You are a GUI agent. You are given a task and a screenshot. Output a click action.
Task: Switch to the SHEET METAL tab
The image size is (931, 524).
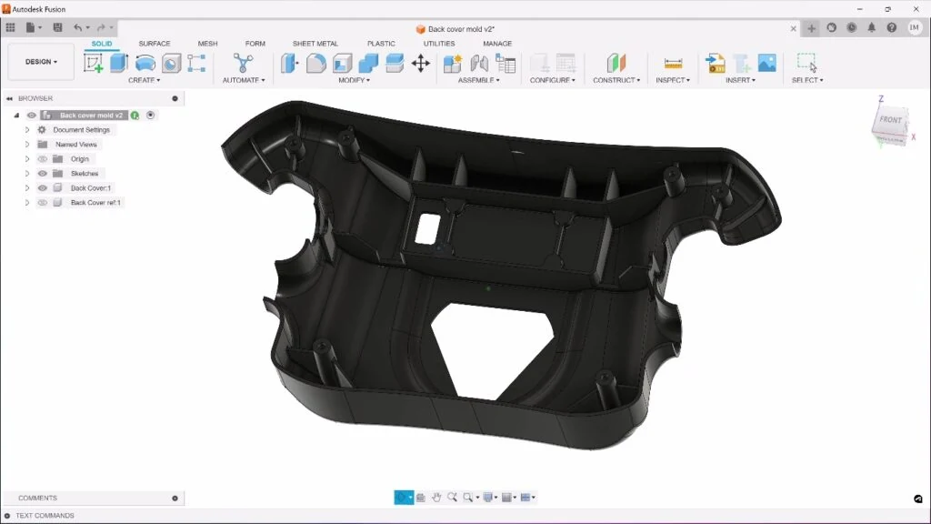tap(315, 44)
